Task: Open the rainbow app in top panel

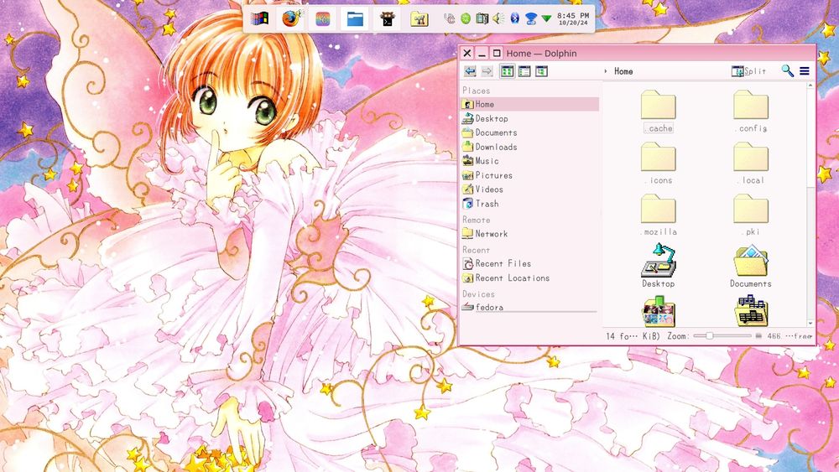Action: 323,19
